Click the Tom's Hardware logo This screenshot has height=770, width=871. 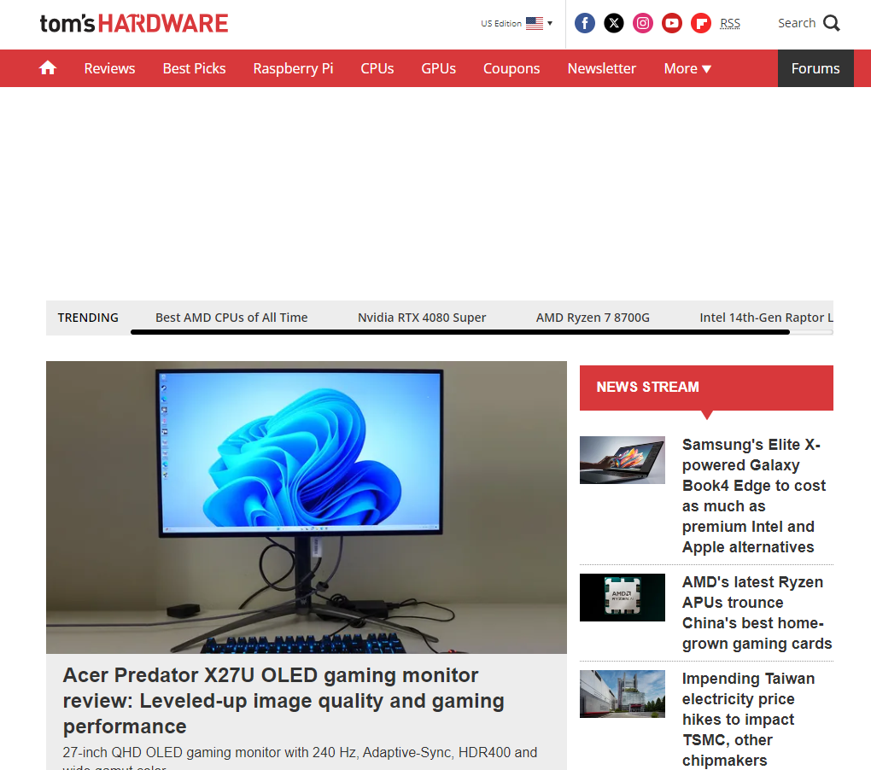[134, 23]
